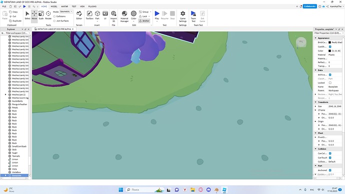Screen dimensions: 345x194
Task: Click the quick-access Play arrow in the title toolbar
Action: coord(24,6)
